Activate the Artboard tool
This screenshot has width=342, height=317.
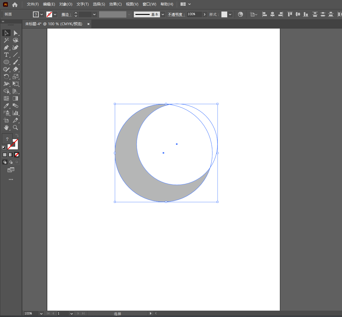[x=6, y=120]
